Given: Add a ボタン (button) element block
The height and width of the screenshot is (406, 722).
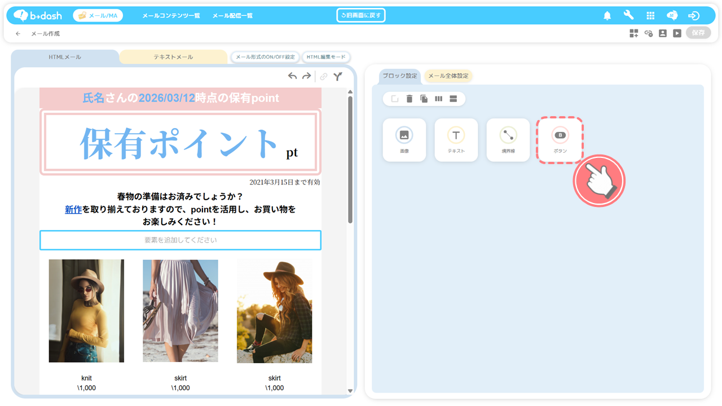Looking at the screenshot, I should (x=560, y=140).
